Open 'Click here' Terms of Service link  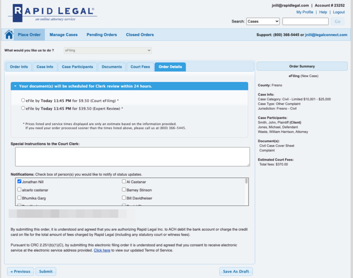click(102, 250)
